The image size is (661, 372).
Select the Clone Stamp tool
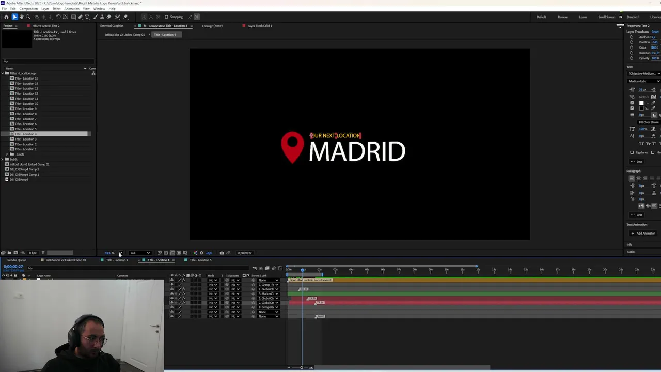point(102,17)
